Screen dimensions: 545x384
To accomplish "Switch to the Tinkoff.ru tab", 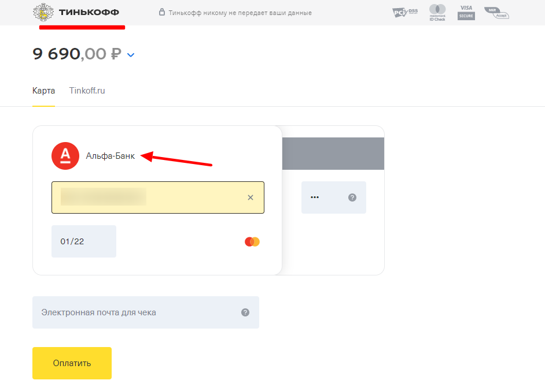I will coord(87,91).
